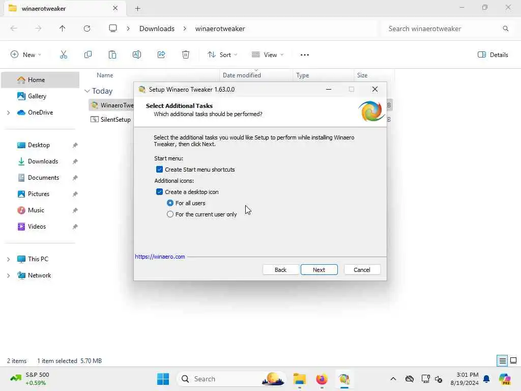Click the search magnifier in Explorer search box
Viewport: 521px width, 391px height.
505,29
